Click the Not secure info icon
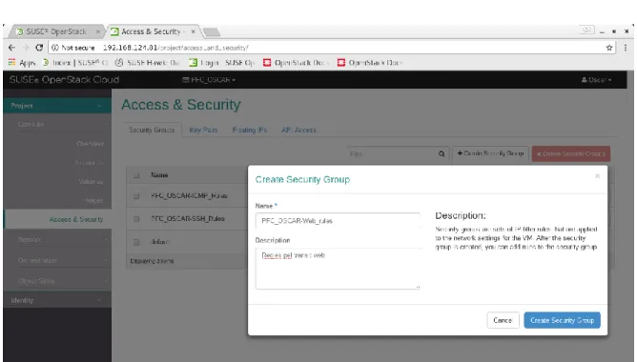This screenshot has width=637, height=362. 55,48
